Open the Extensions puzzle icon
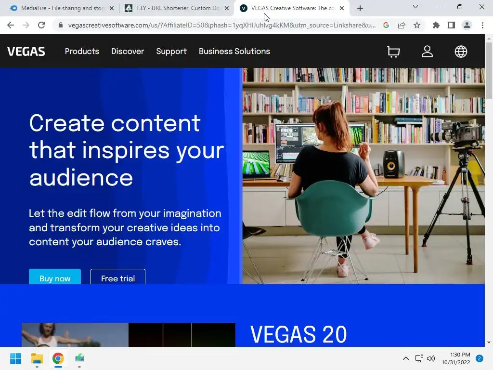The height and width of the screenshot is (370, 493). click(x=436, y=25)
